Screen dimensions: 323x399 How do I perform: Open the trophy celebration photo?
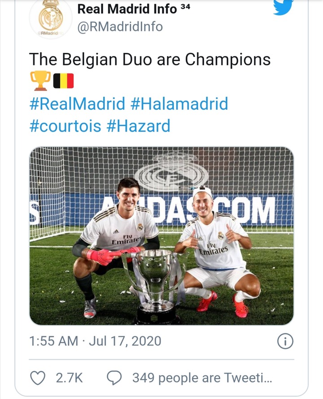[161, 236]
